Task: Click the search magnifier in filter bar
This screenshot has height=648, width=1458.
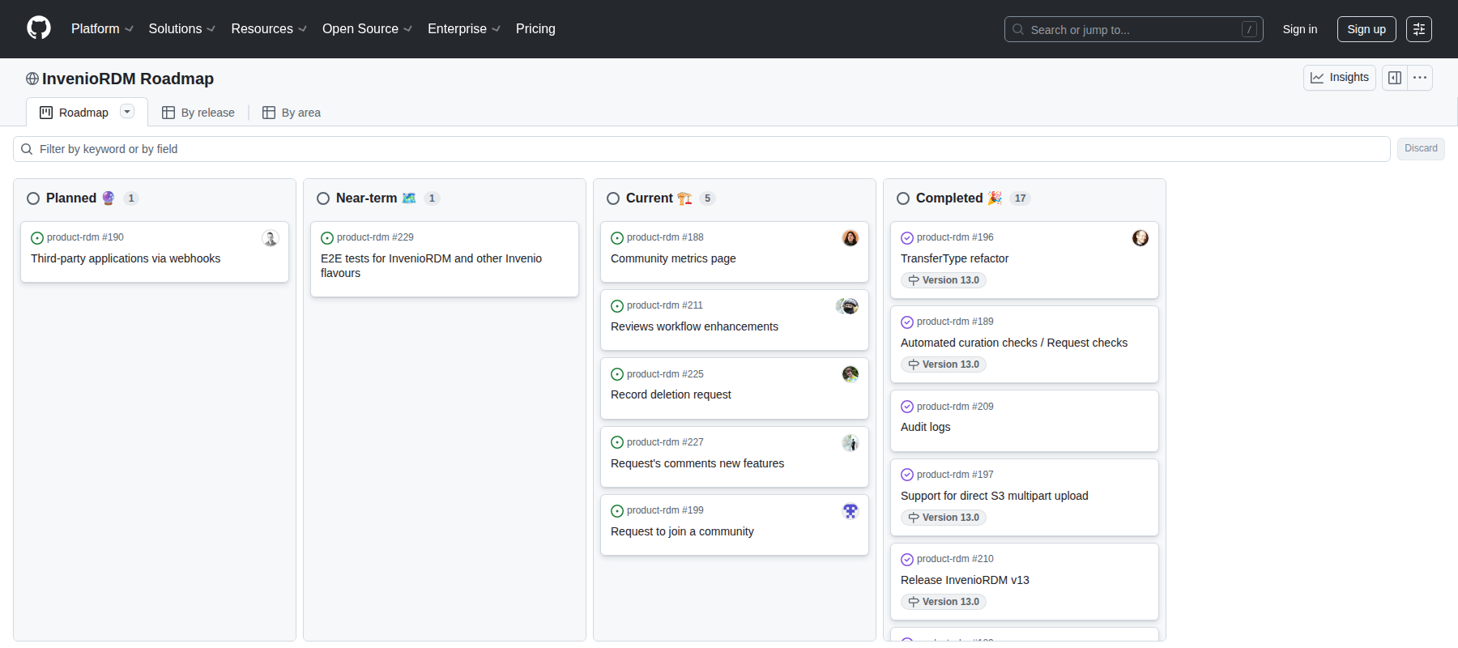Action: (27, 149)
